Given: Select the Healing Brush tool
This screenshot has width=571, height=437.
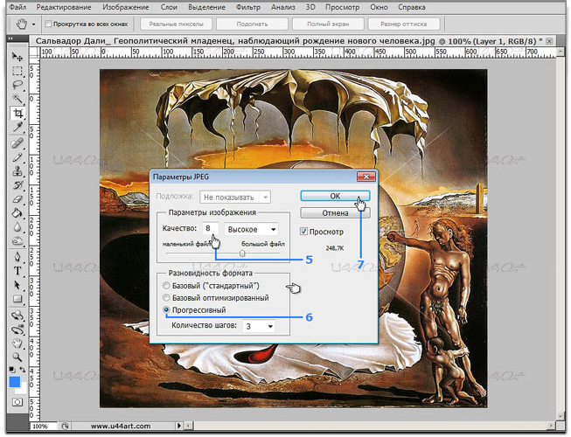Looking at the screenshot, I should click(x=17, y=143).
